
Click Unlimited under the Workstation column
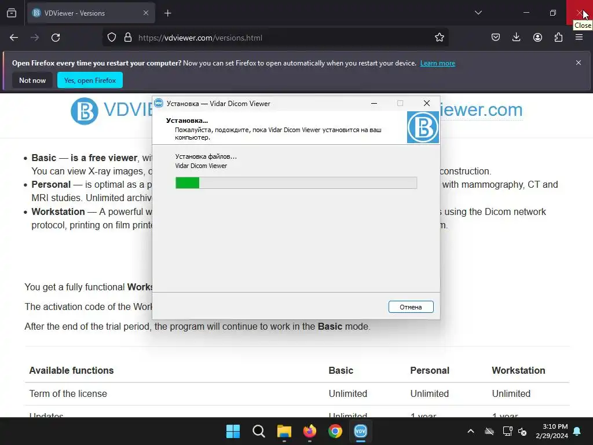pos(511,393)
